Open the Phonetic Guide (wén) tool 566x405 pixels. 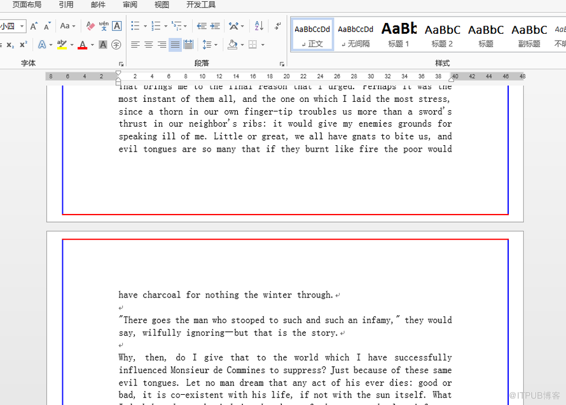[104, 26]
